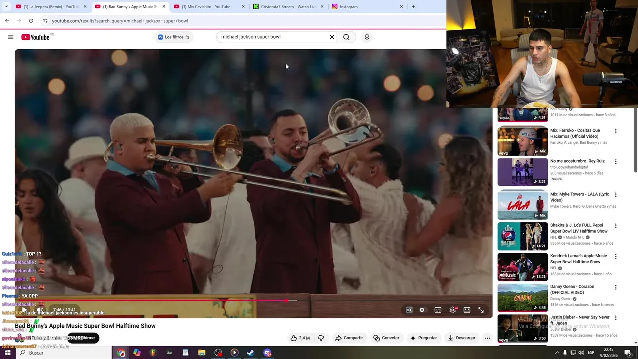The image size is (638, 359).
Task: Go to the YouTube home logo
Action: [x=35, y=37]
